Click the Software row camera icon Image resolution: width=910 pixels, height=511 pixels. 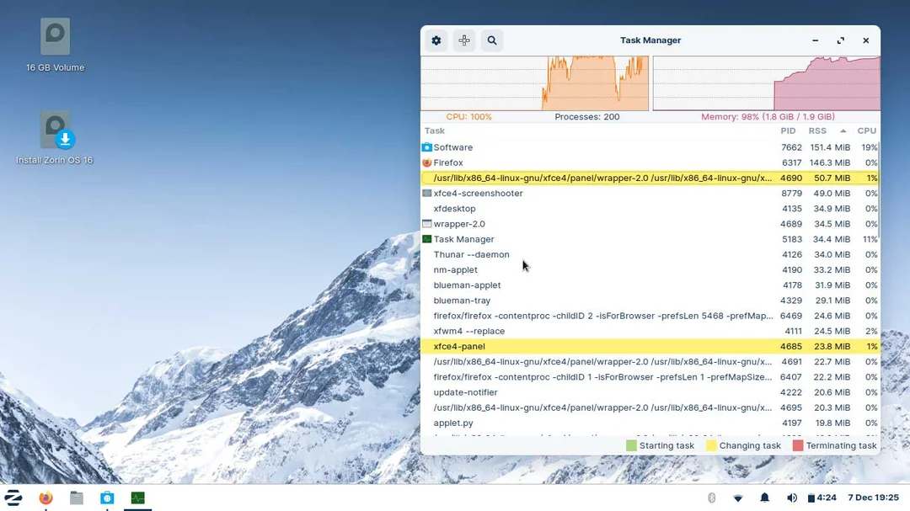(426, 147)
